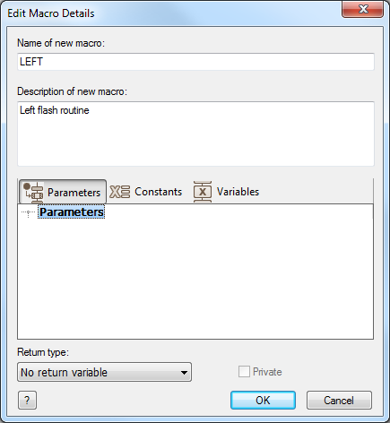Switch to the Constants tab
Viewport: 390px width, 423px height.
coord(145,192)
